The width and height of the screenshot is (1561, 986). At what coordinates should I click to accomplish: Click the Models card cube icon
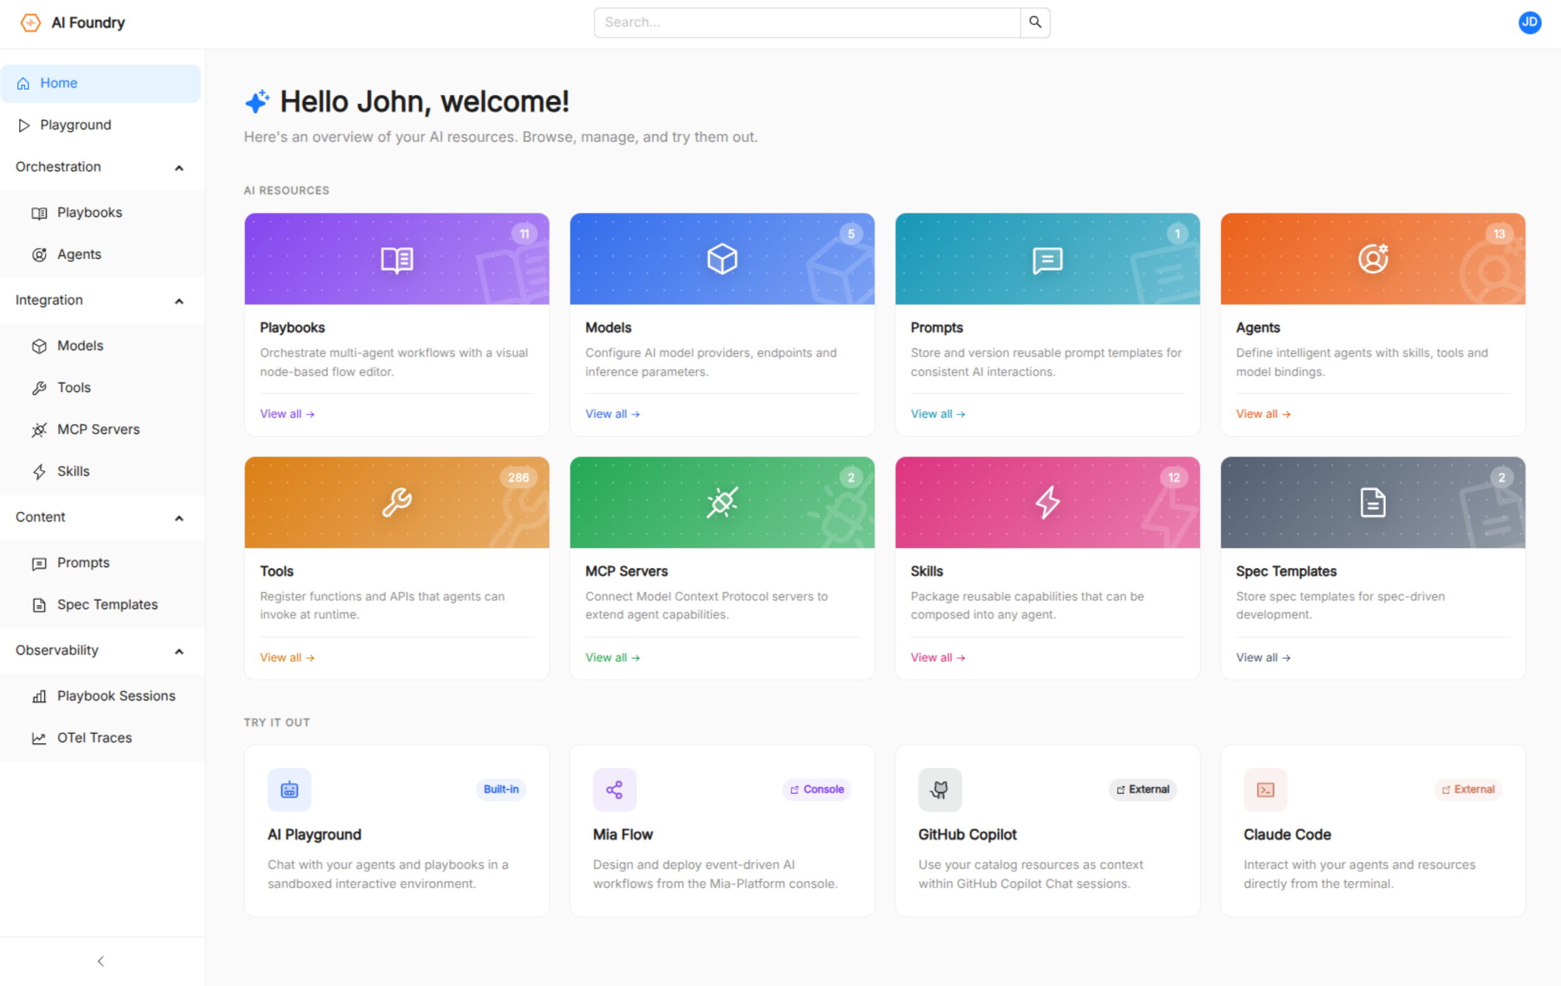pos(722,260)
